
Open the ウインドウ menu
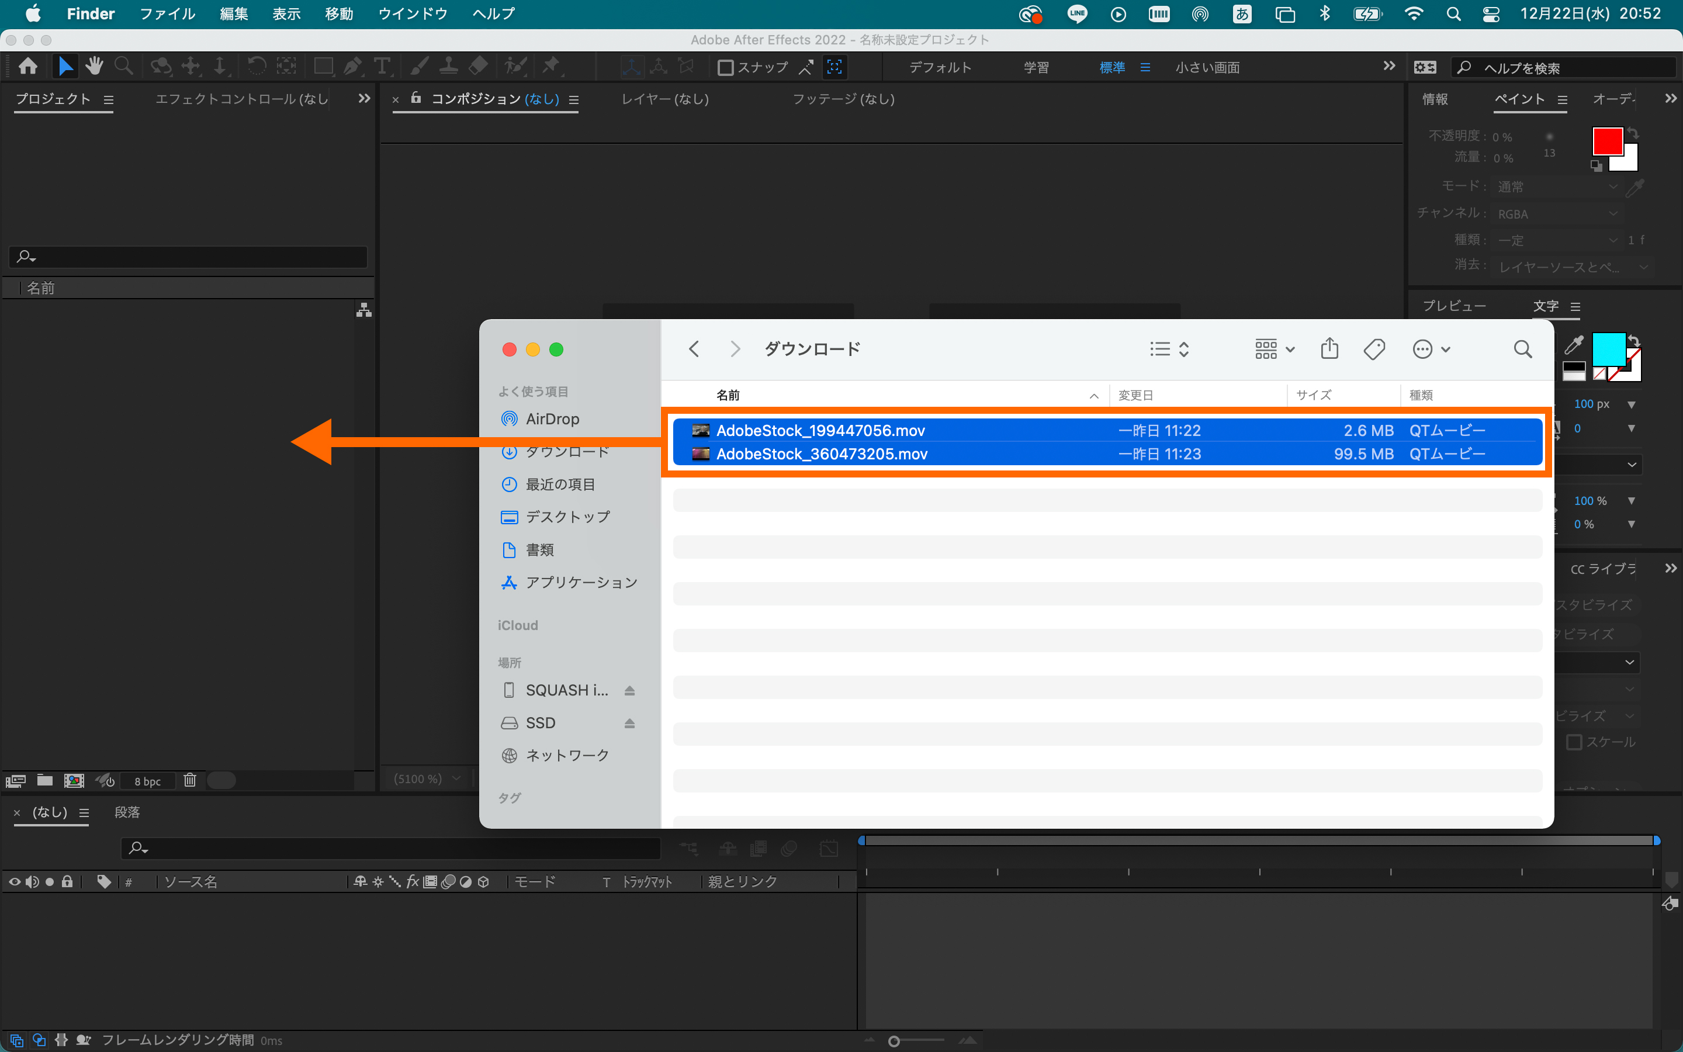[x=413, y=14]
